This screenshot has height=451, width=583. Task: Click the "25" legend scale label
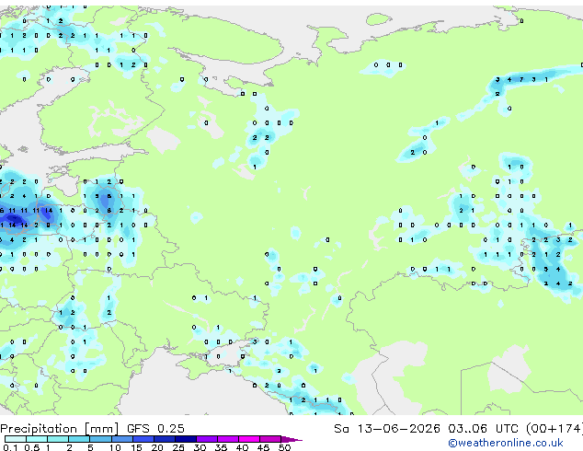click(x=178, y=447)
